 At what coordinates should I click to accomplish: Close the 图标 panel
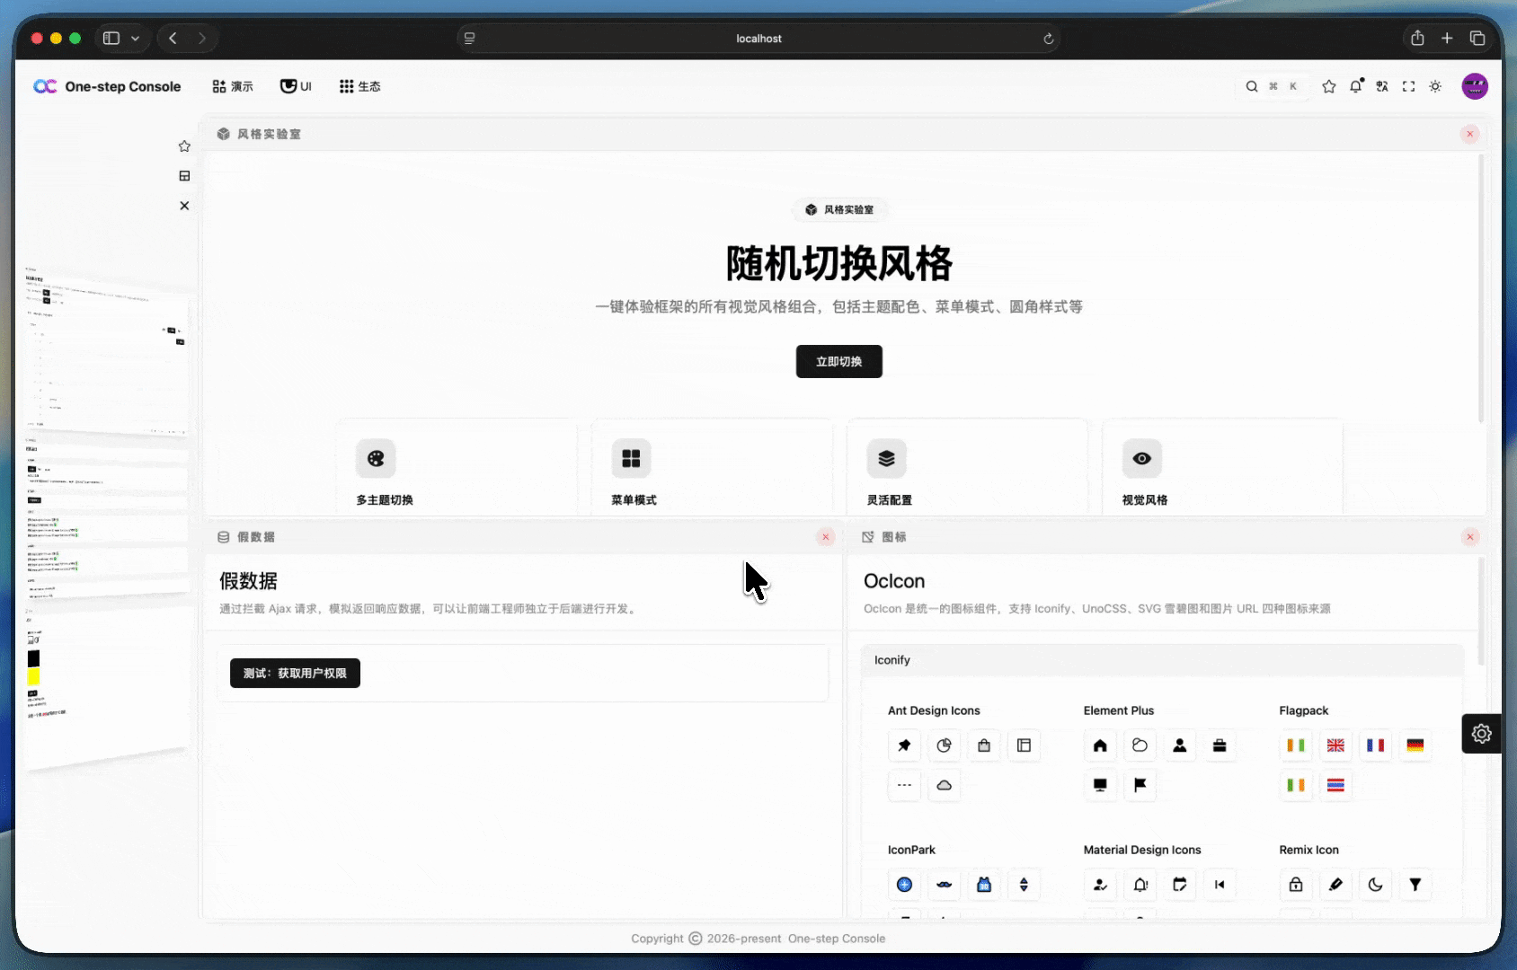(x=1470, y=537)
